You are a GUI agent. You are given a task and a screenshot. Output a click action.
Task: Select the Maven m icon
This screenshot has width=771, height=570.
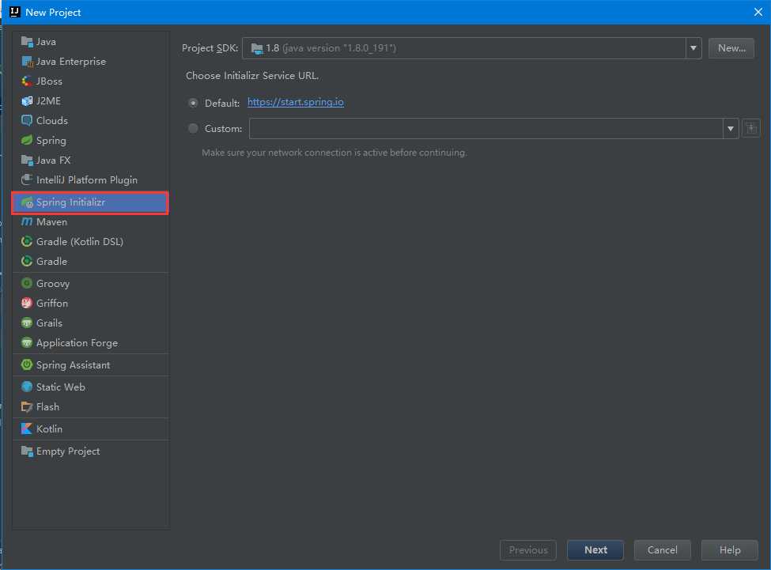27,221
